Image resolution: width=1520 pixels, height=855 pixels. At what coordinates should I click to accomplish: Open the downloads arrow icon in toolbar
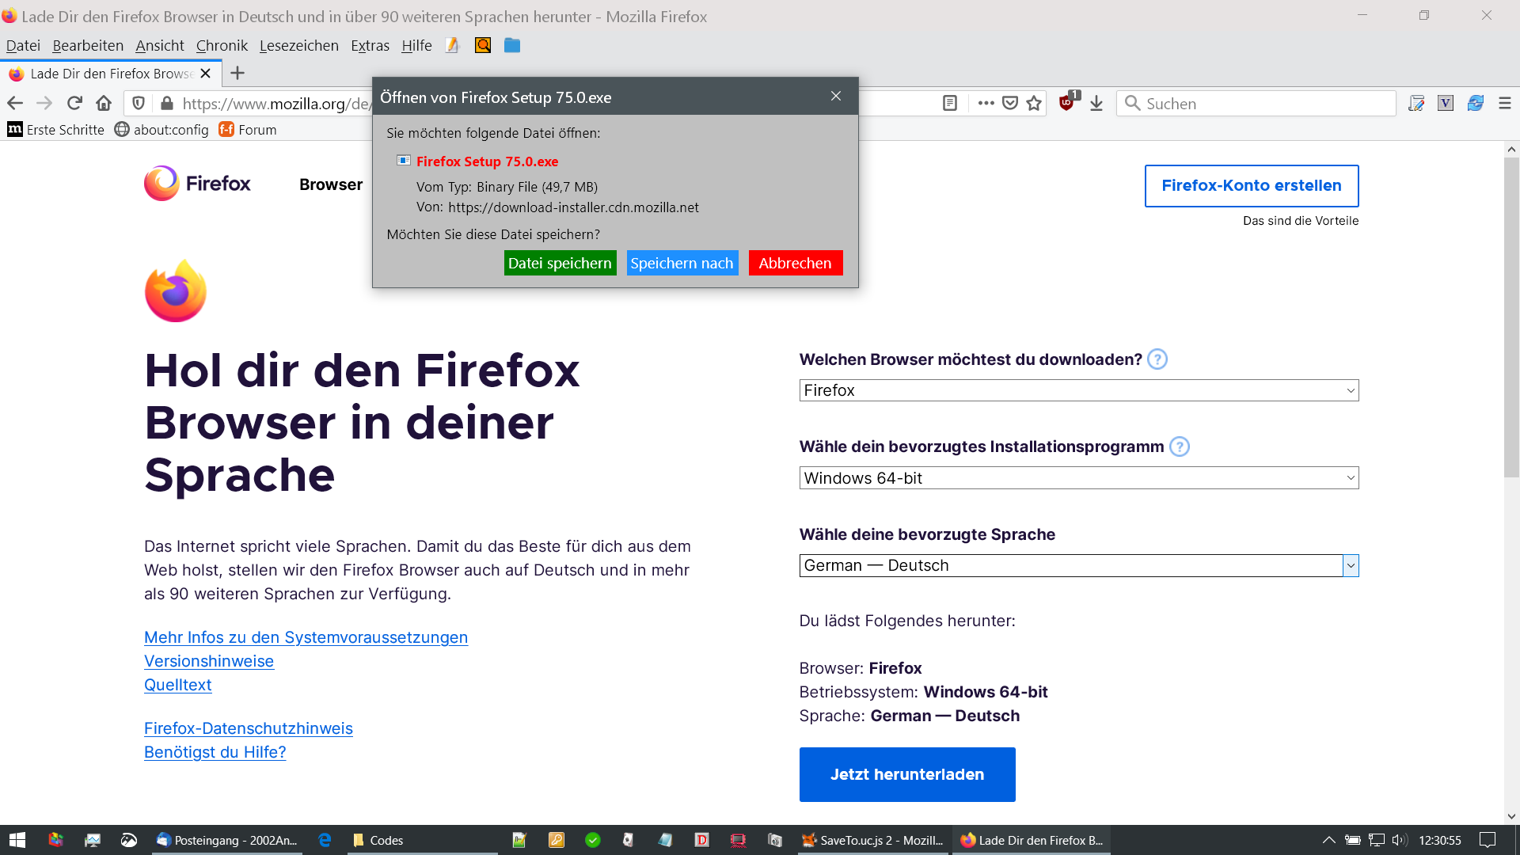(1096, 103)
